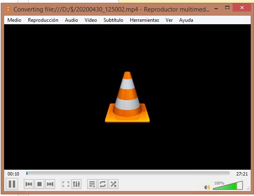
Task: Show the playlist view
Action: click(x=92, y=184)
